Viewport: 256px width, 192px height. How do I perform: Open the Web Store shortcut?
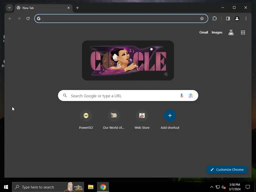tap(142, 120)
